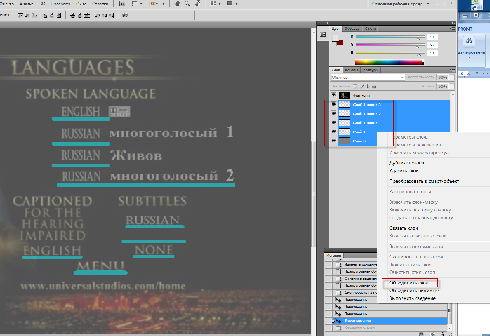The image size is (490, 336).
Task: Click the align left edges icon
Action: click(45, 15)
